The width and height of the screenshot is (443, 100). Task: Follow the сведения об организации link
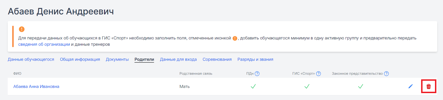tap(44, 44)
